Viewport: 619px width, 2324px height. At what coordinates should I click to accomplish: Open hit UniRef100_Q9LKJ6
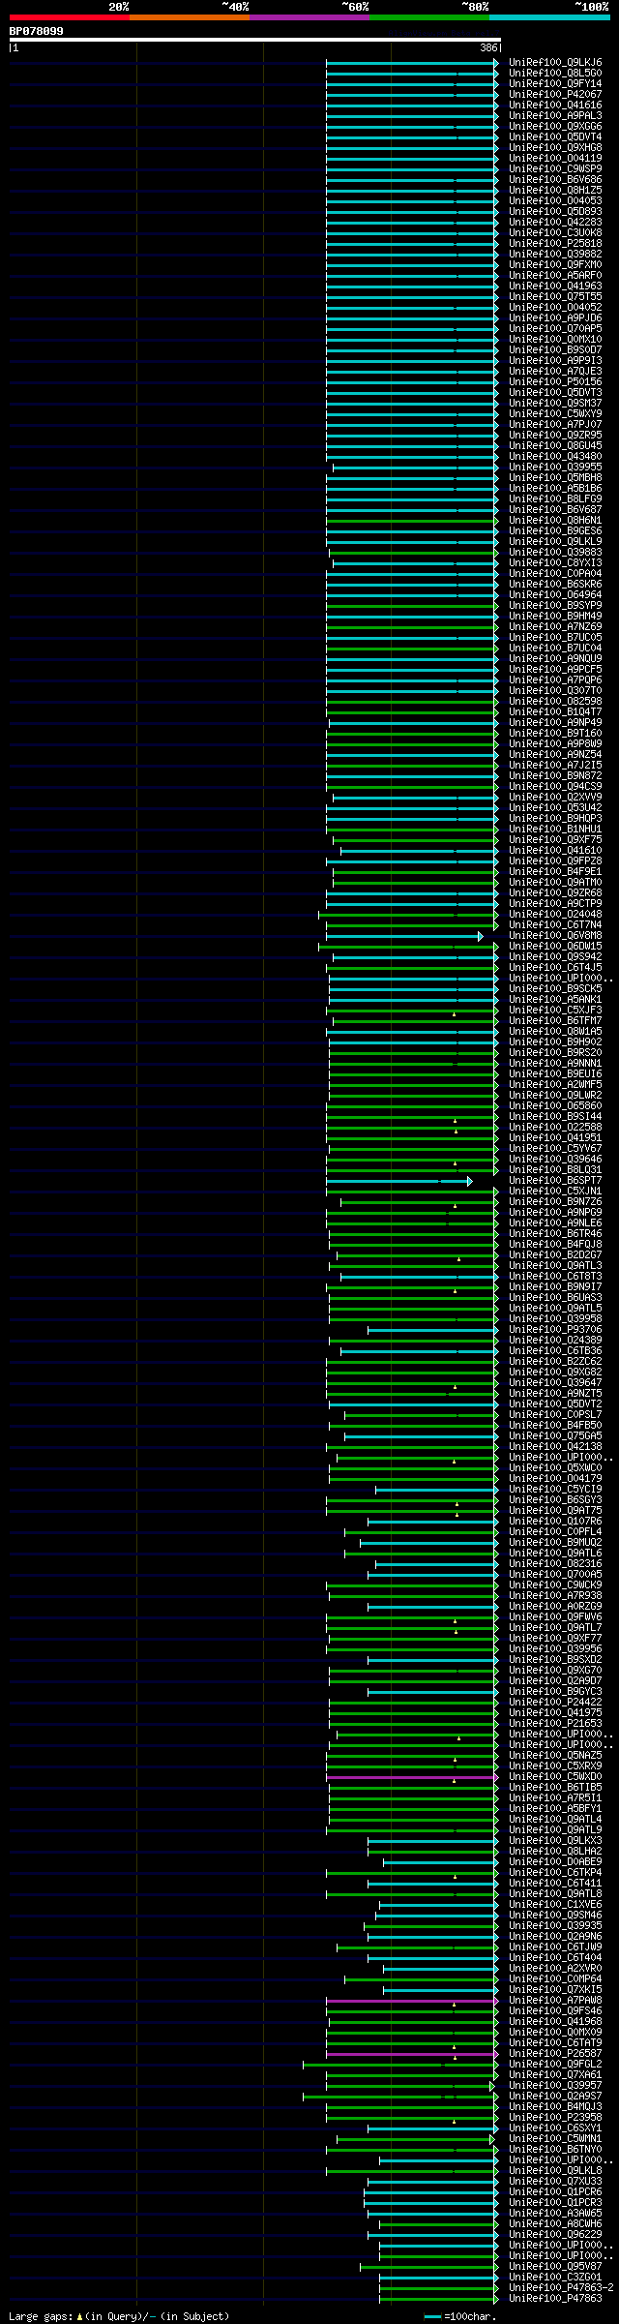555,62
